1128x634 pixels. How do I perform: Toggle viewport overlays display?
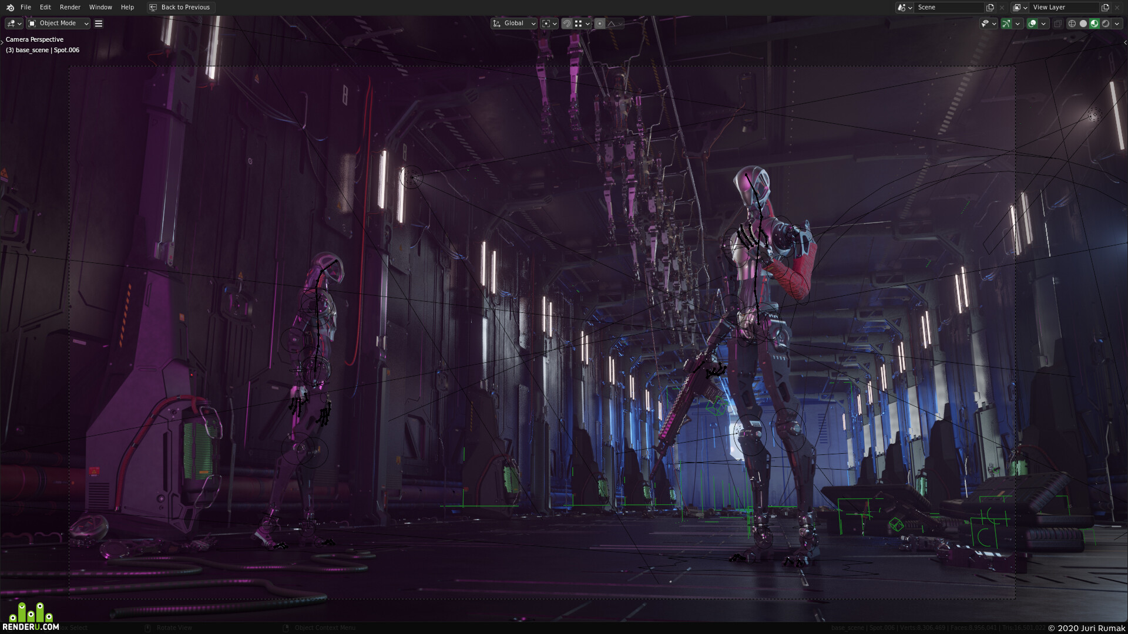[1032, 23]
